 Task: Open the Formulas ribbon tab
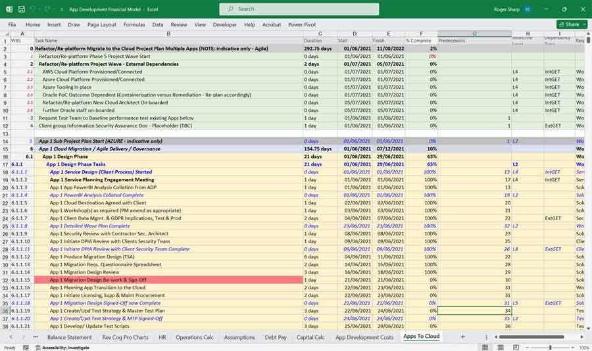pos(135,24)
